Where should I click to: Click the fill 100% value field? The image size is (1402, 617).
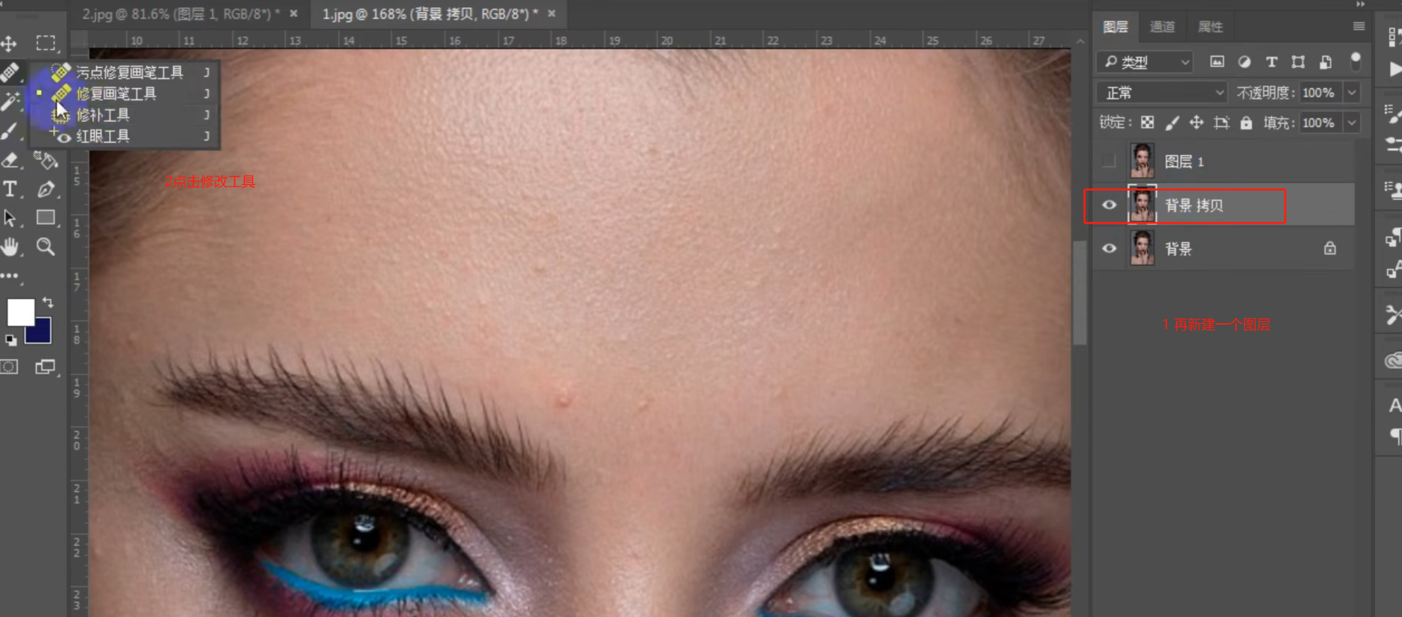(1319, 123)
